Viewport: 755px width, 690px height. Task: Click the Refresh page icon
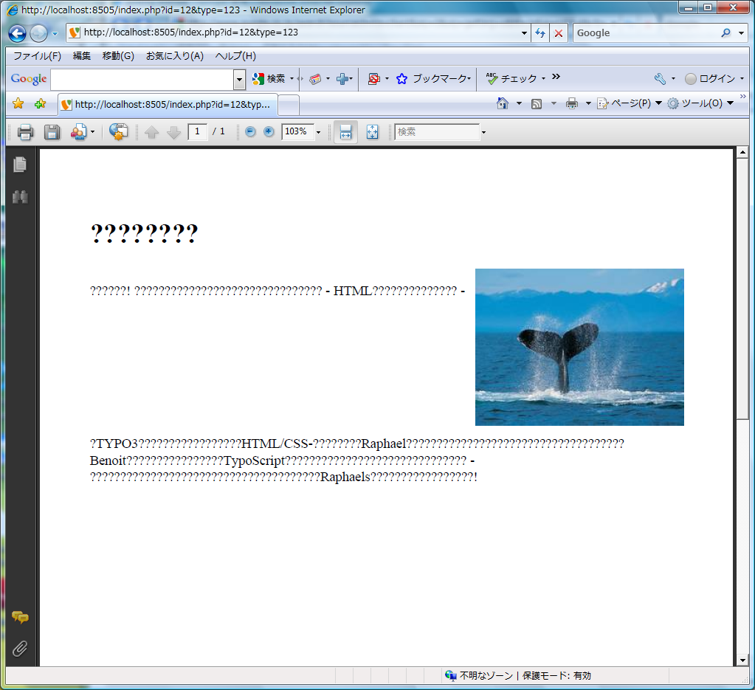(x=540, y=32)
